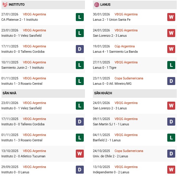
Task: Click the Lanus team crest icon
Action: tap(97, 5)
